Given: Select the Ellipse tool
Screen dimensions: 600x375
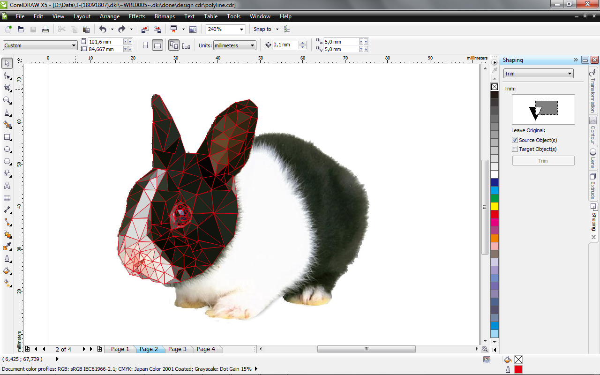Looking at the screenshot, I should pos(7,149).
